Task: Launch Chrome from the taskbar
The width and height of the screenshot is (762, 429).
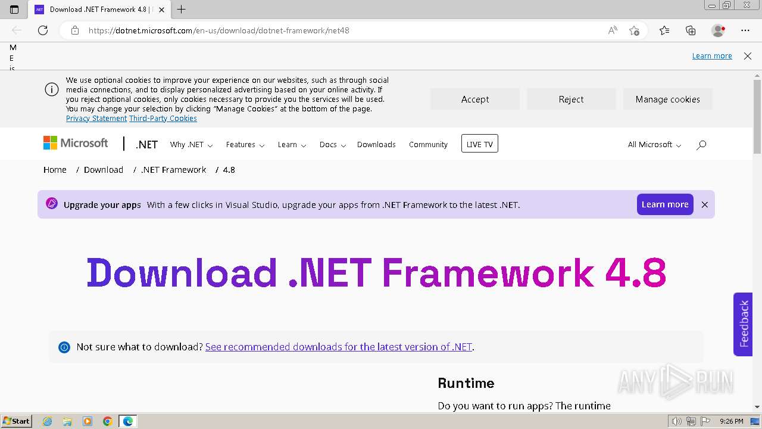Action: click(108, 421)
